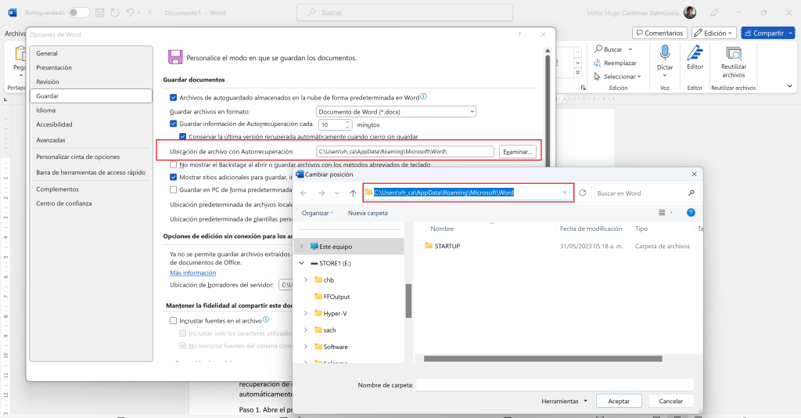Click Cancelar in Cambiar posición dialog
Viewport: 801px width, 418px height.
tap(670, 401)
